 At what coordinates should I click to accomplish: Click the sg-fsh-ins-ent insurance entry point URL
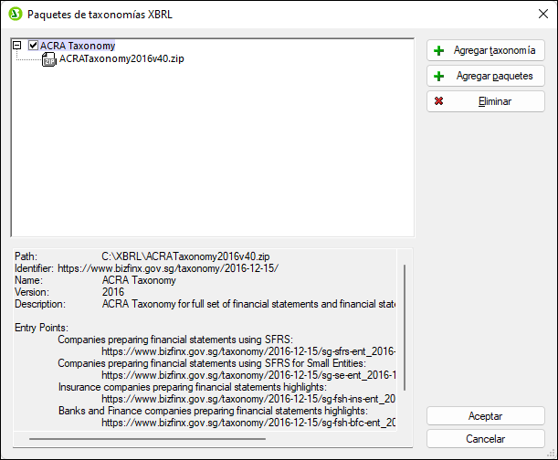[x=247, y=399]
